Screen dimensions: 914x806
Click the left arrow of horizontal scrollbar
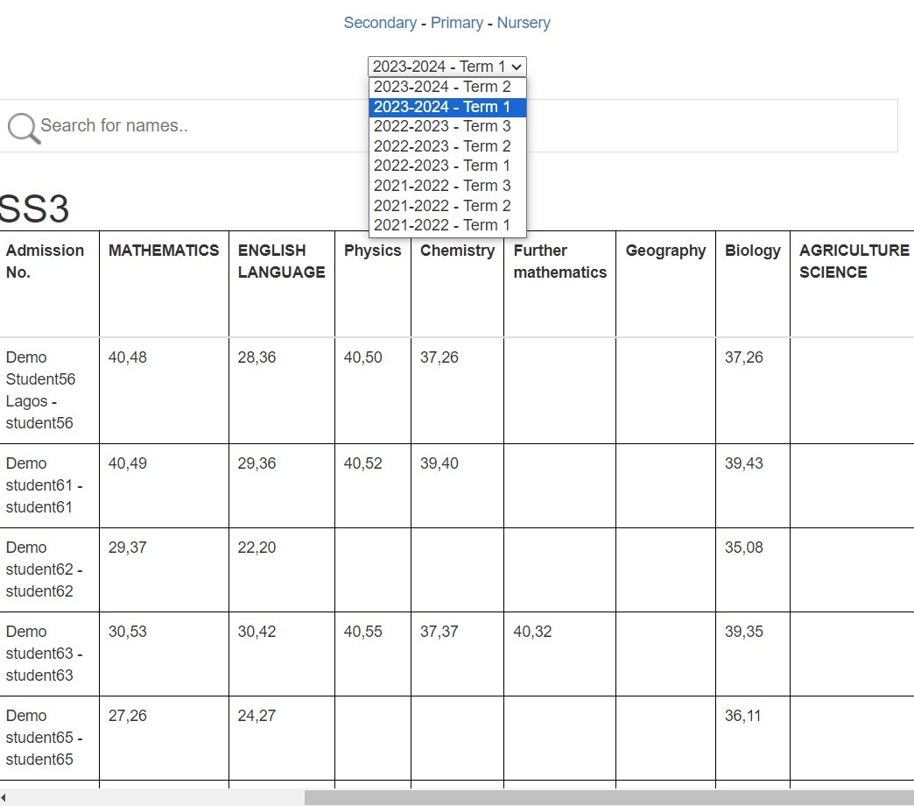click(4, 797)
